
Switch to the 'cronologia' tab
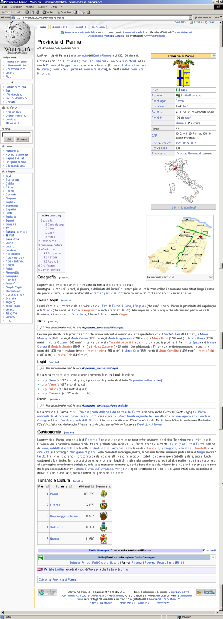98,27
